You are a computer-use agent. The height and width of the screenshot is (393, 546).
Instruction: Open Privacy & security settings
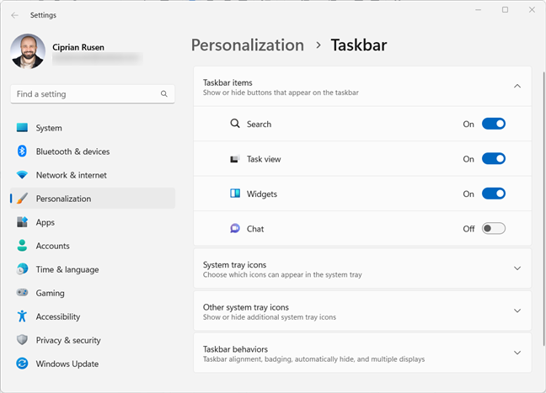pyautogui.click(x=93, y=340)
